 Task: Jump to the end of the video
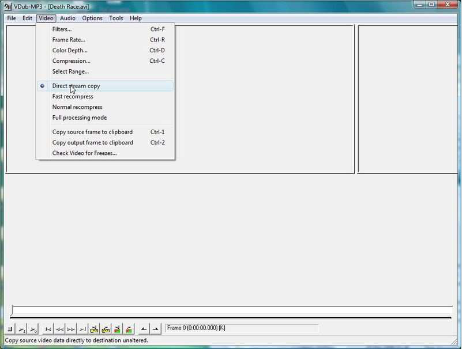point(82,329)
